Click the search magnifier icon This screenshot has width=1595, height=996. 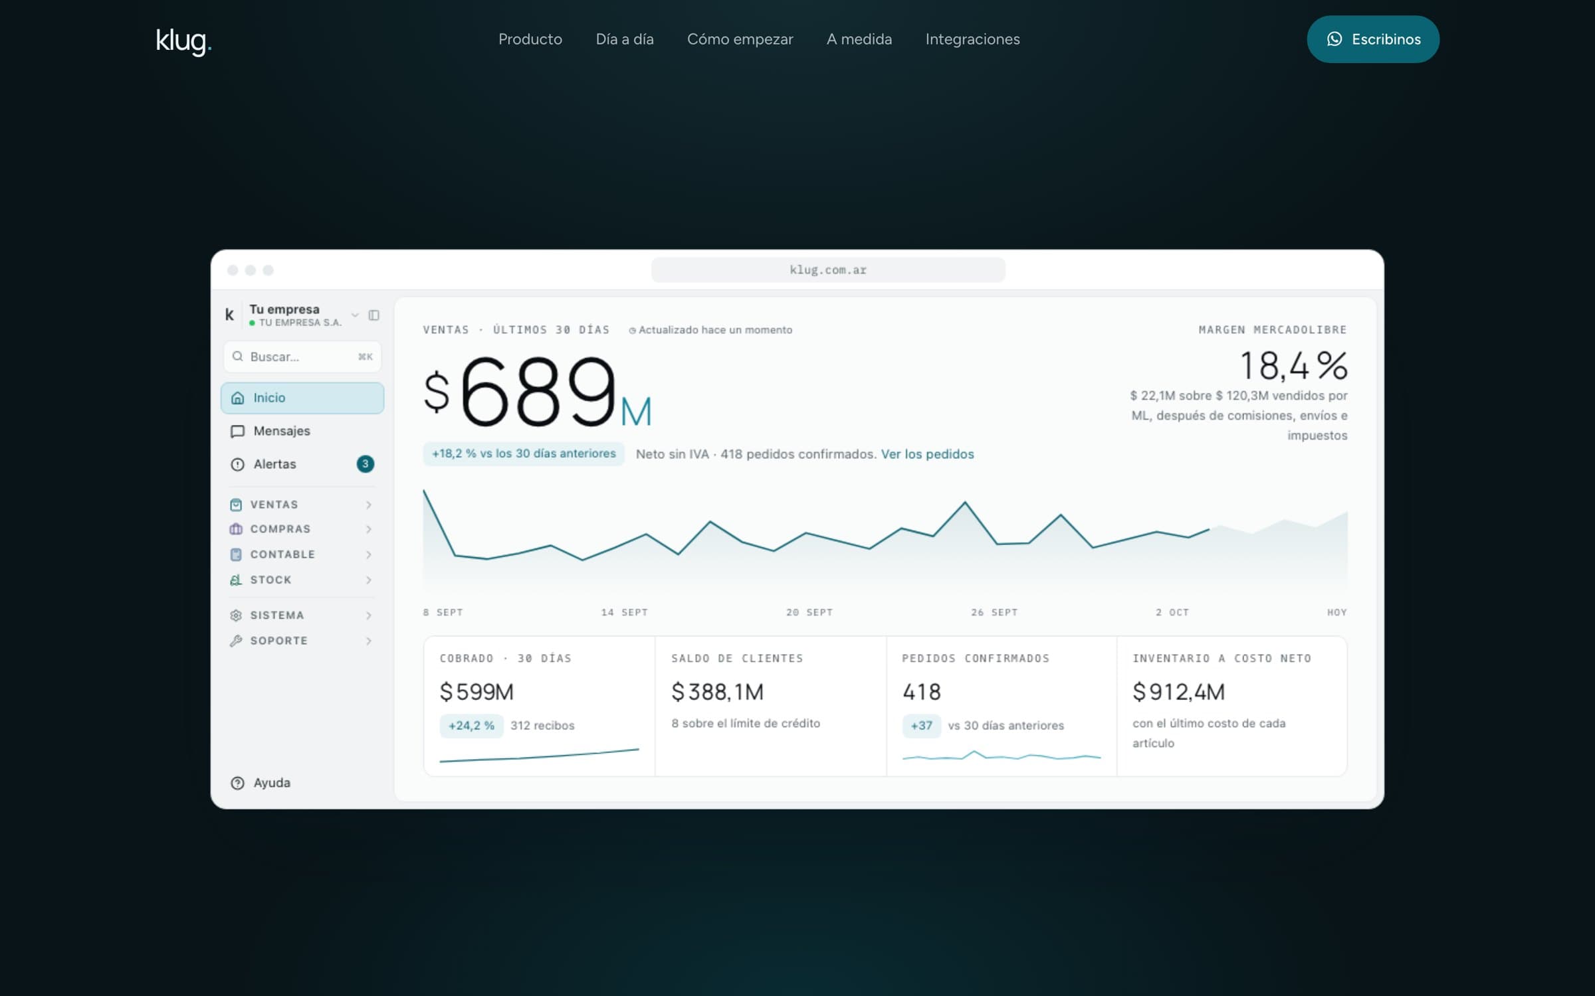pyautogui.click(x=237, y=357)
